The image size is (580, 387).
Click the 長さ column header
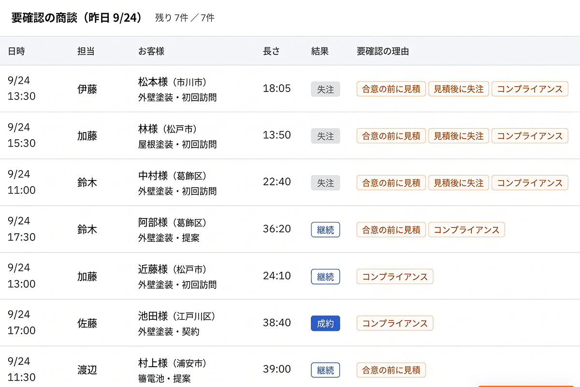point(271,51)
